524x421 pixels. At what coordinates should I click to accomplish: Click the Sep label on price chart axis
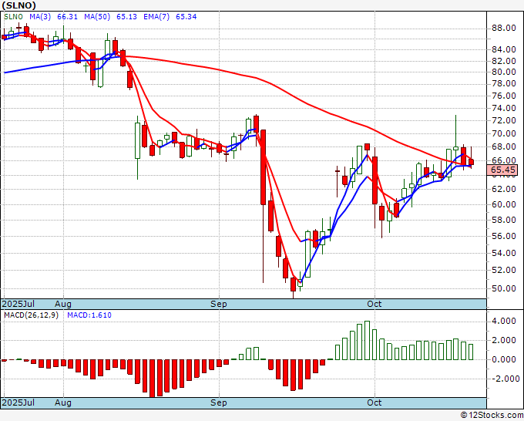219,304
